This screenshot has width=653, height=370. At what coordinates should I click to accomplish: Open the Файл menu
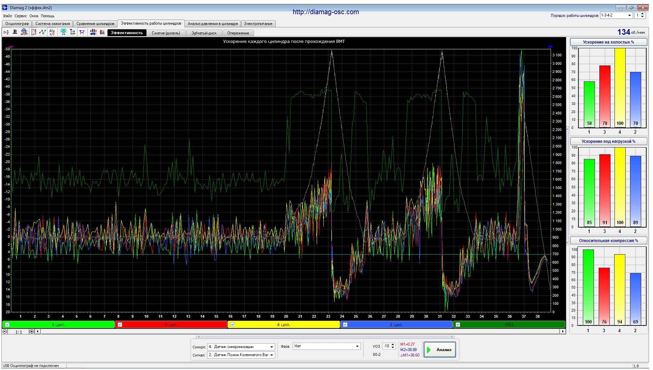coord(7,16)
